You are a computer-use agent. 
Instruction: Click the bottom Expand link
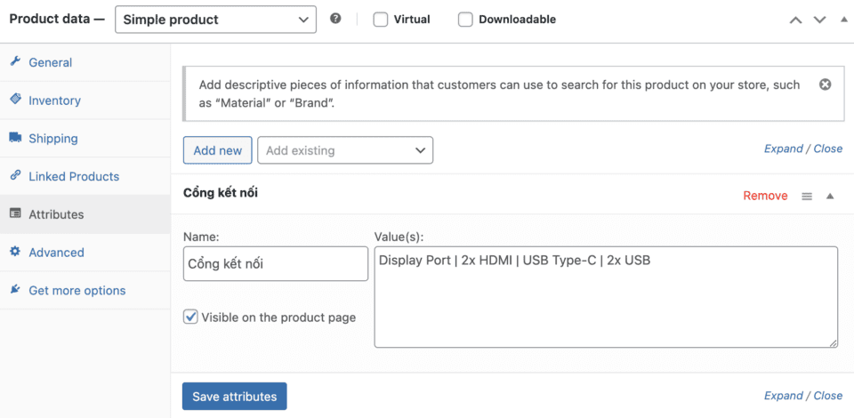click(783, 396)
